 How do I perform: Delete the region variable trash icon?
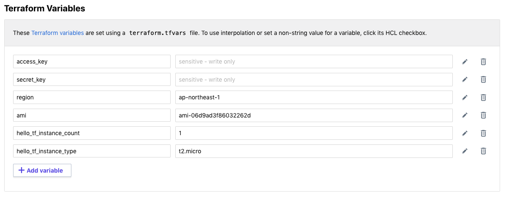click(483, 97)
